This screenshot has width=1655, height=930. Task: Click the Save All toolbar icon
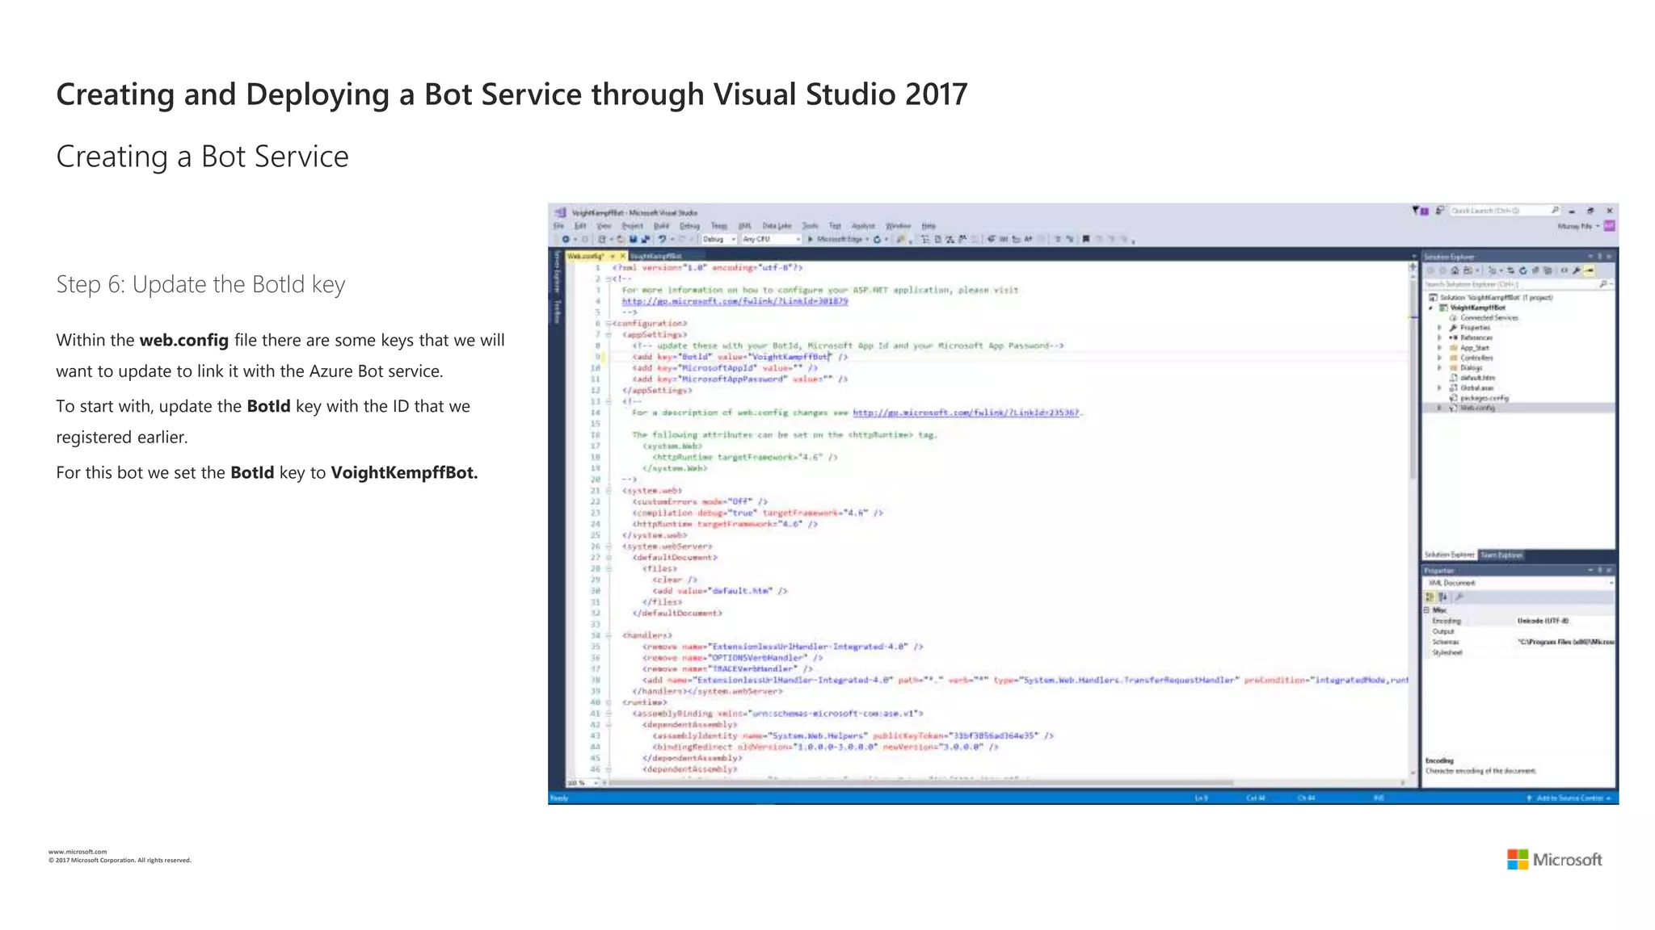tap(646, 239)
